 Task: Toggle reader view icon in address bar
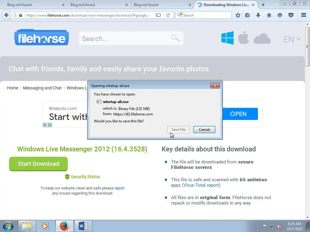tap(158, 15)
